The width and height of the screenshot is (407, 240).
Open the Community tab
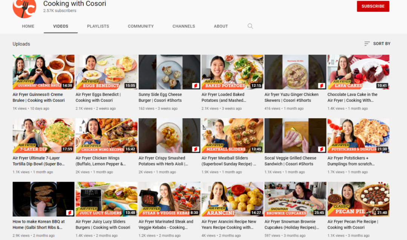[141, 26]
